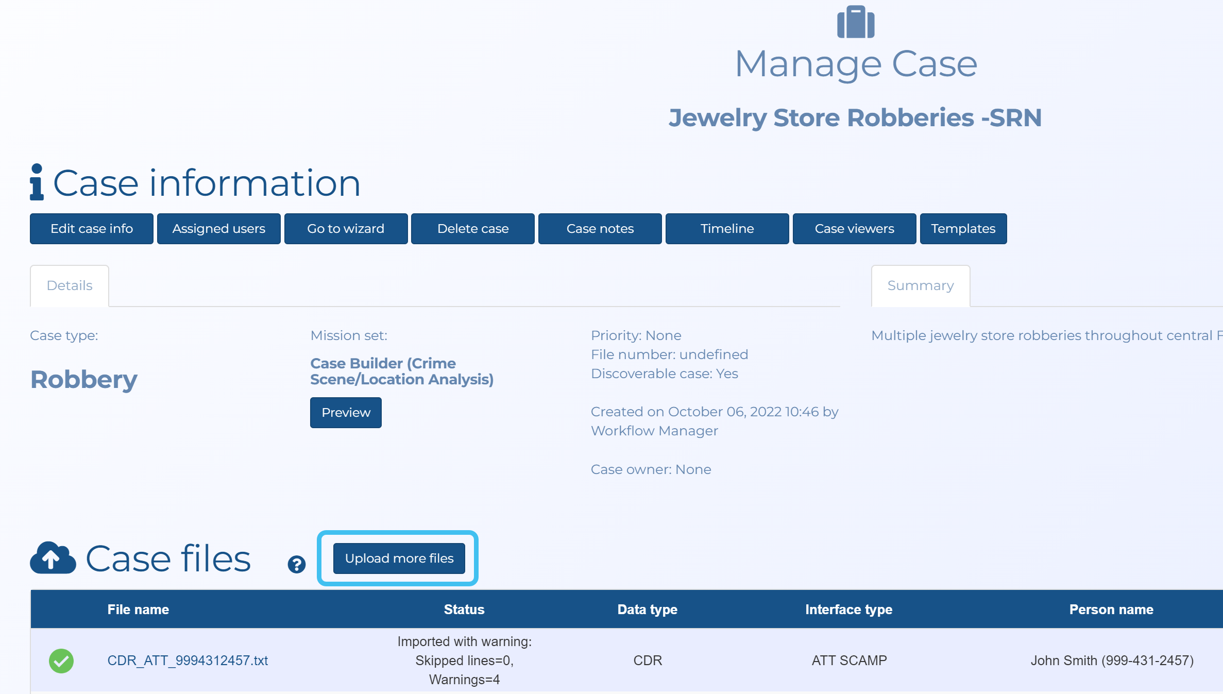This screenshot has height=694, width=1223.
Task: Click Upload more files
Action: [x=399, y=558]
